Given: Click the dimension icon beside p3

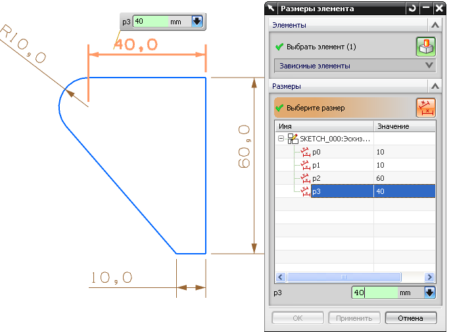Looking at the screenshot, I should [305, 191].
